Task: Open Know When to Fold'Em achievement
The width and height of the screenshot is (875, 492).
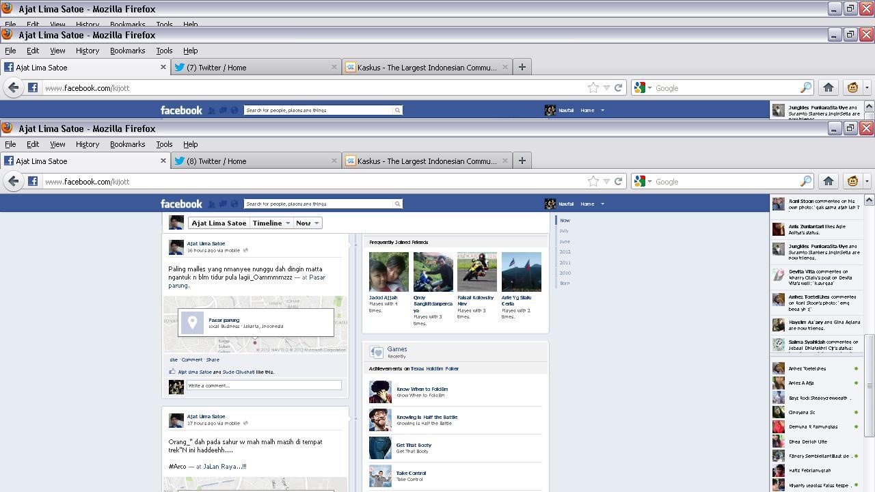Action: click(422, 389)
